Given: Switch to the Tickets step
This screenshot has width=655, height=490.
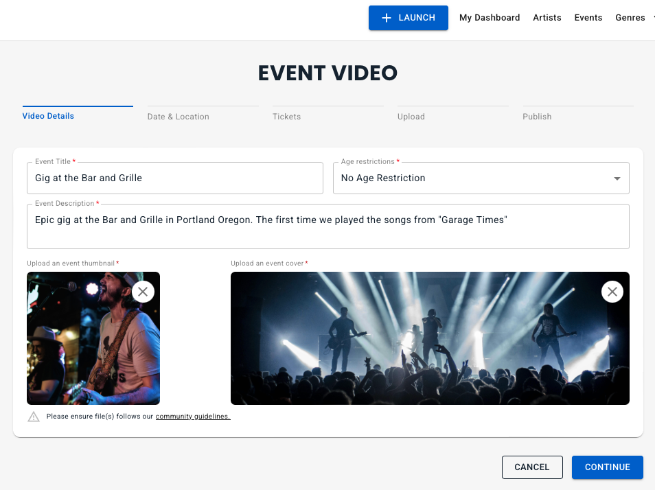Looking at the screenshot, I should click(328, 114).
